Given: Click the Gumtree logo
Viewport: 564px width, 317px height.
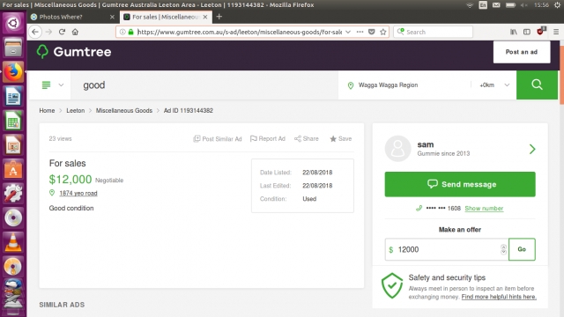Looking at the screenshot, I should pyautogui.click(x=74, y=52).
